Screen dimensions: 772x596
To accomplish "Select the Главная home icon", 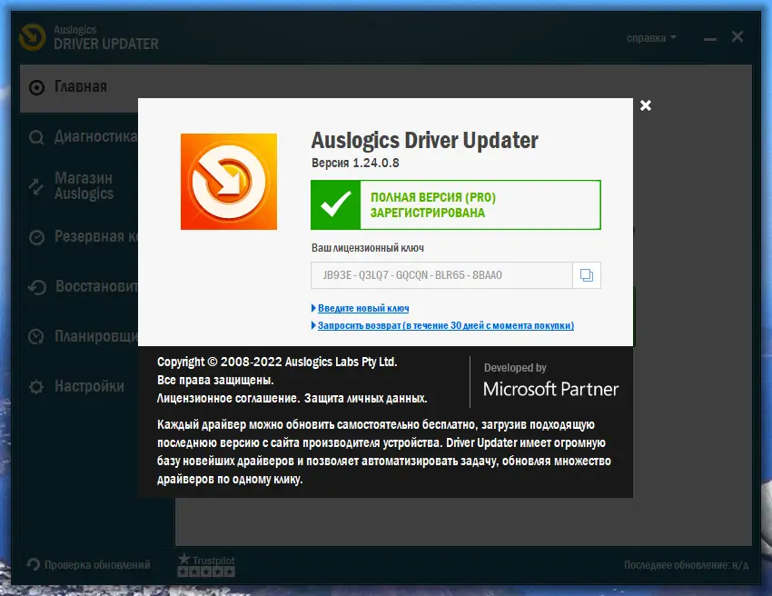I will point(36,87).
